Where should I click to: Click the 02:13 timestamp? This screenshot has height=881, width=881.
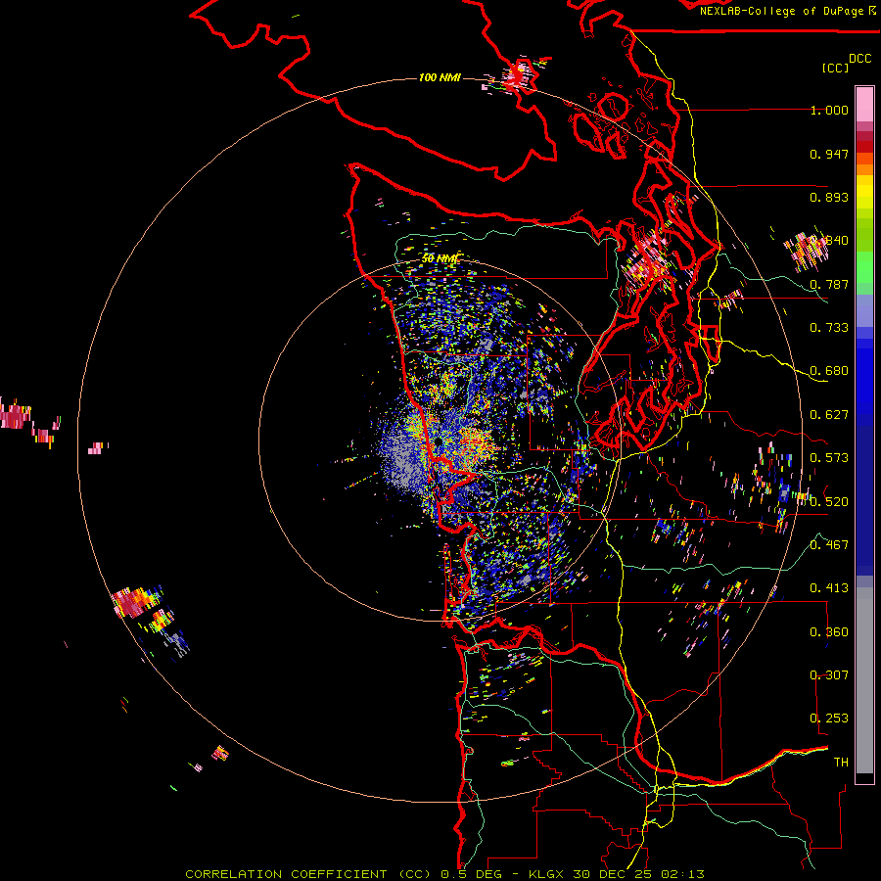(682, 874)
